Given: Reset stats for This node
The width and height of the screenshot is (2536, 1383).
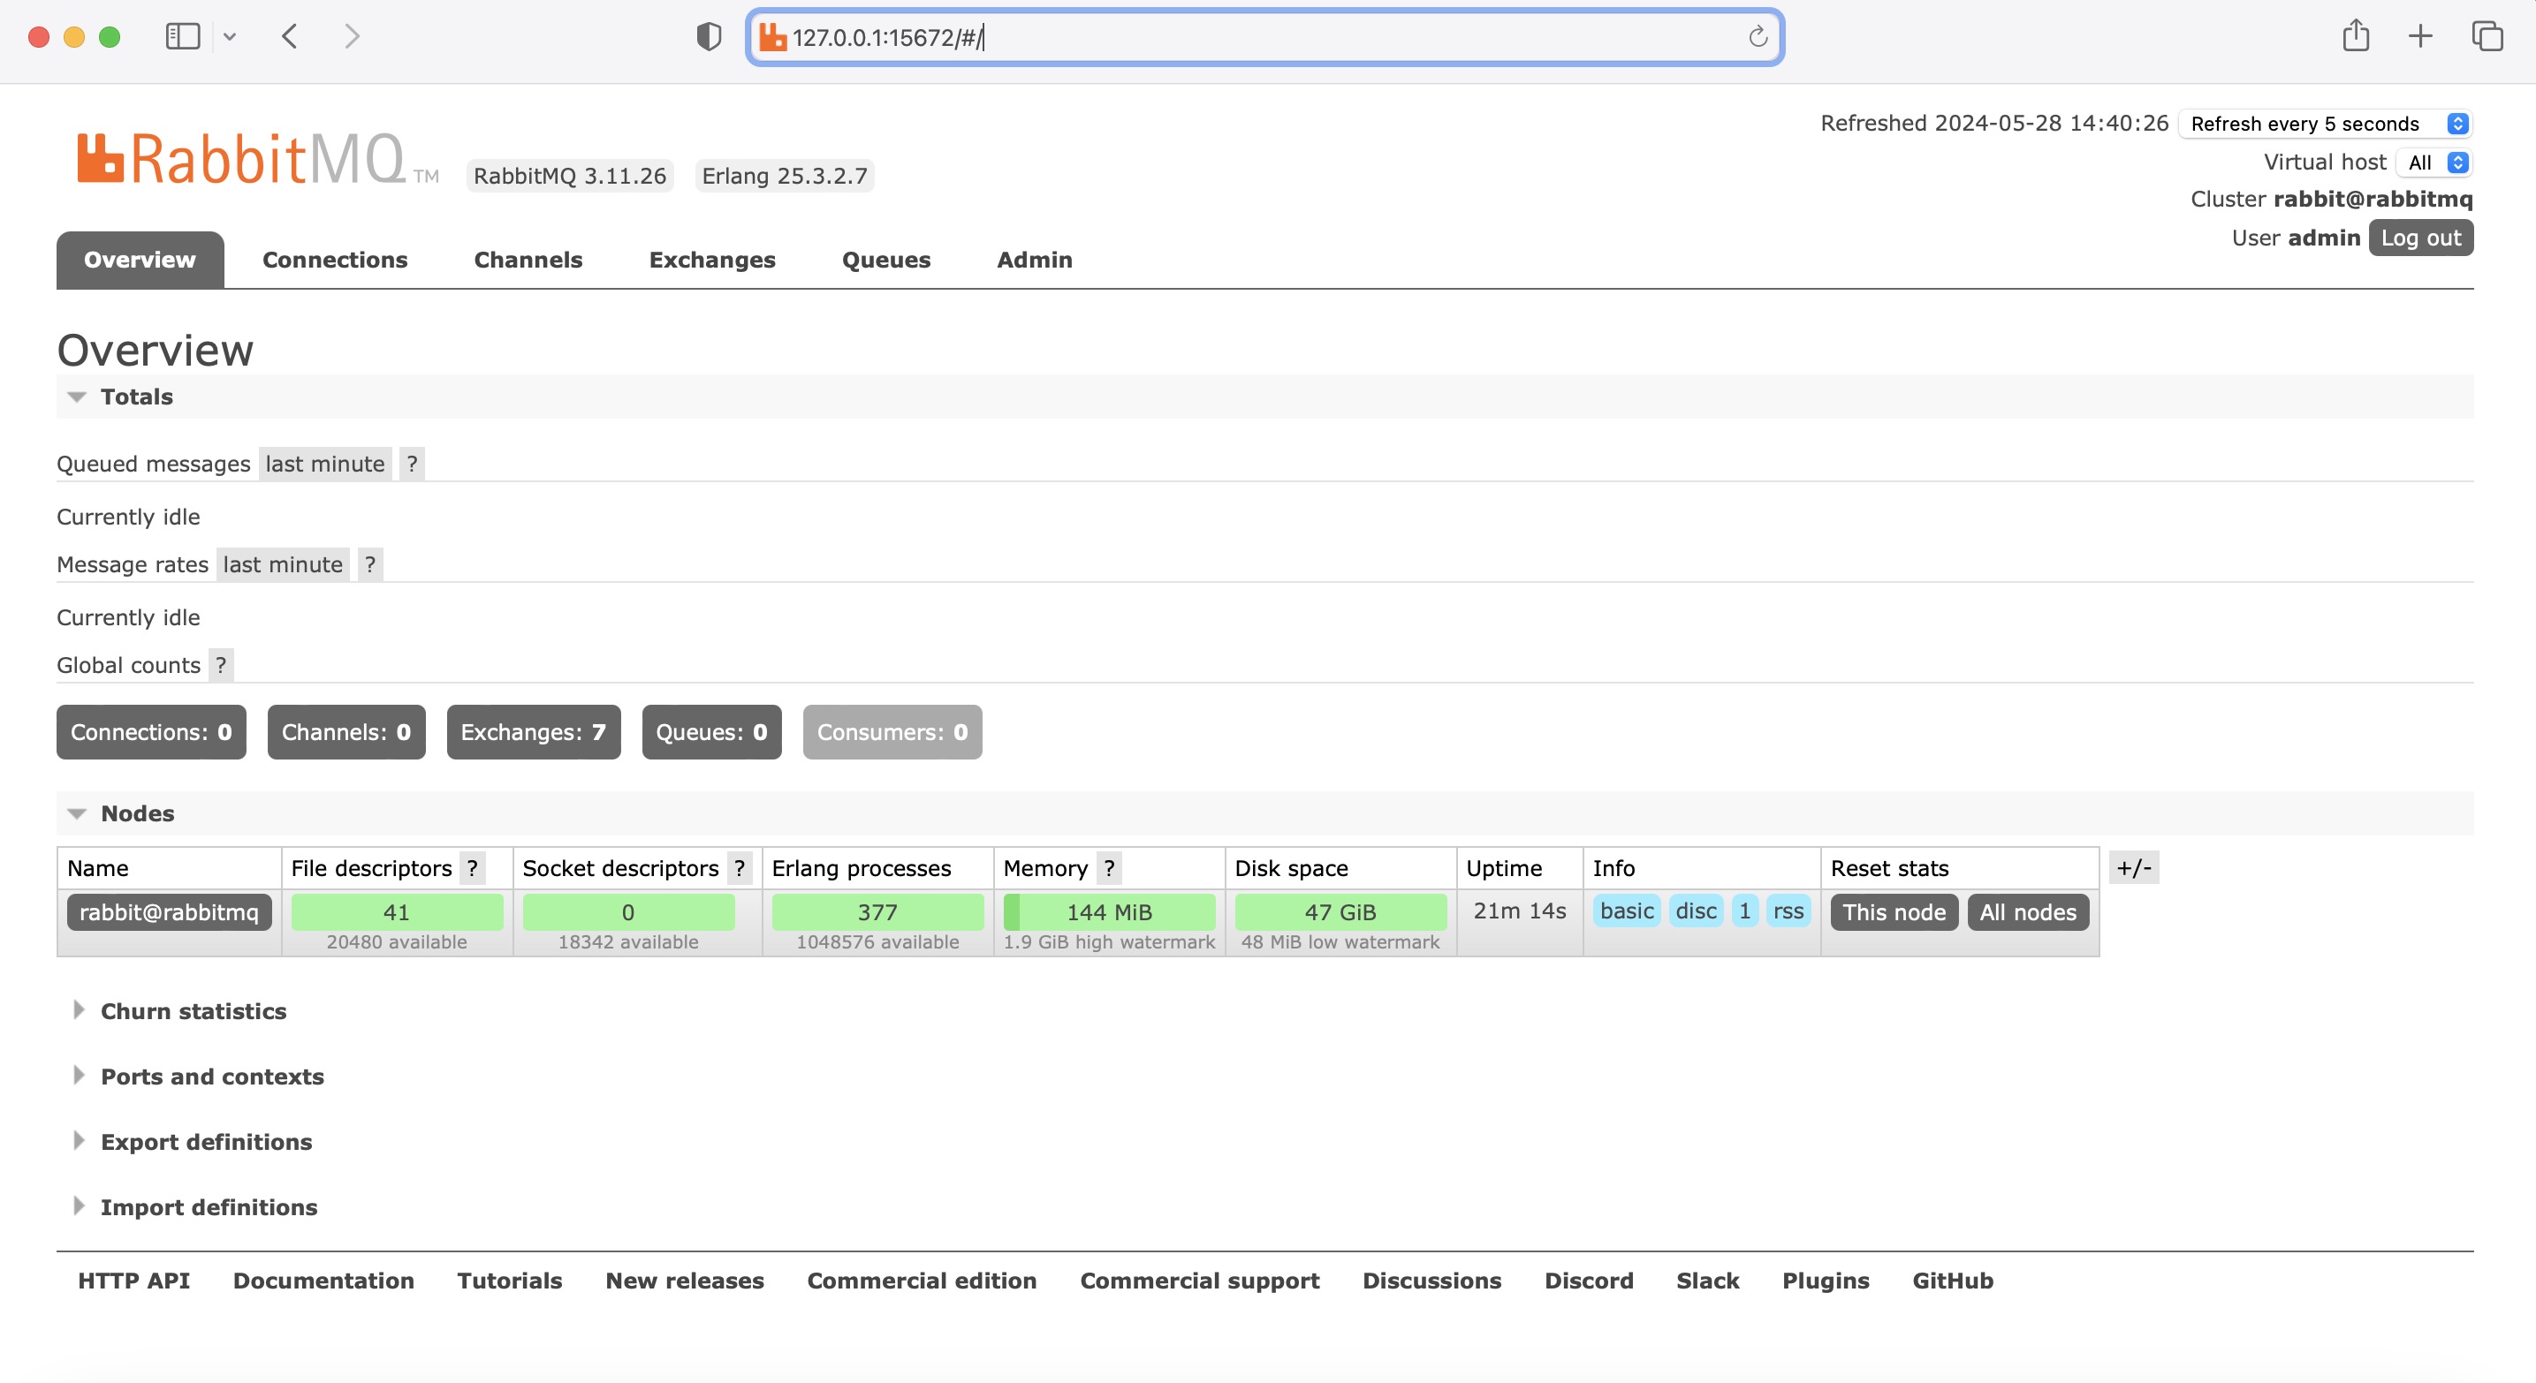Looking at the screenshot, I should click(1893, 911).
